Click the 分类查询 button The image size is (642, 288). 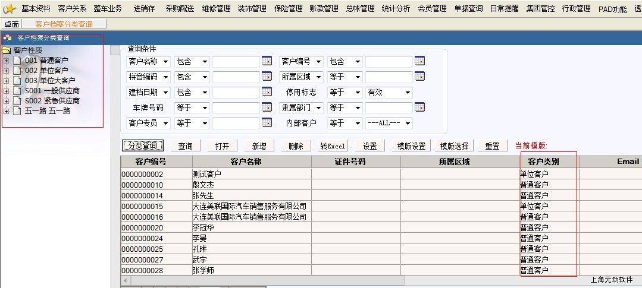coord(142,146)
